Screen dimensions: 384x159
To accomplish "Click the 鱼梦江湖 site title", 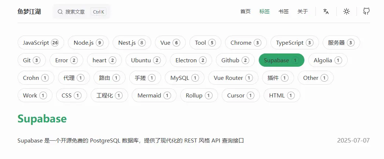I will coord(29,11).
